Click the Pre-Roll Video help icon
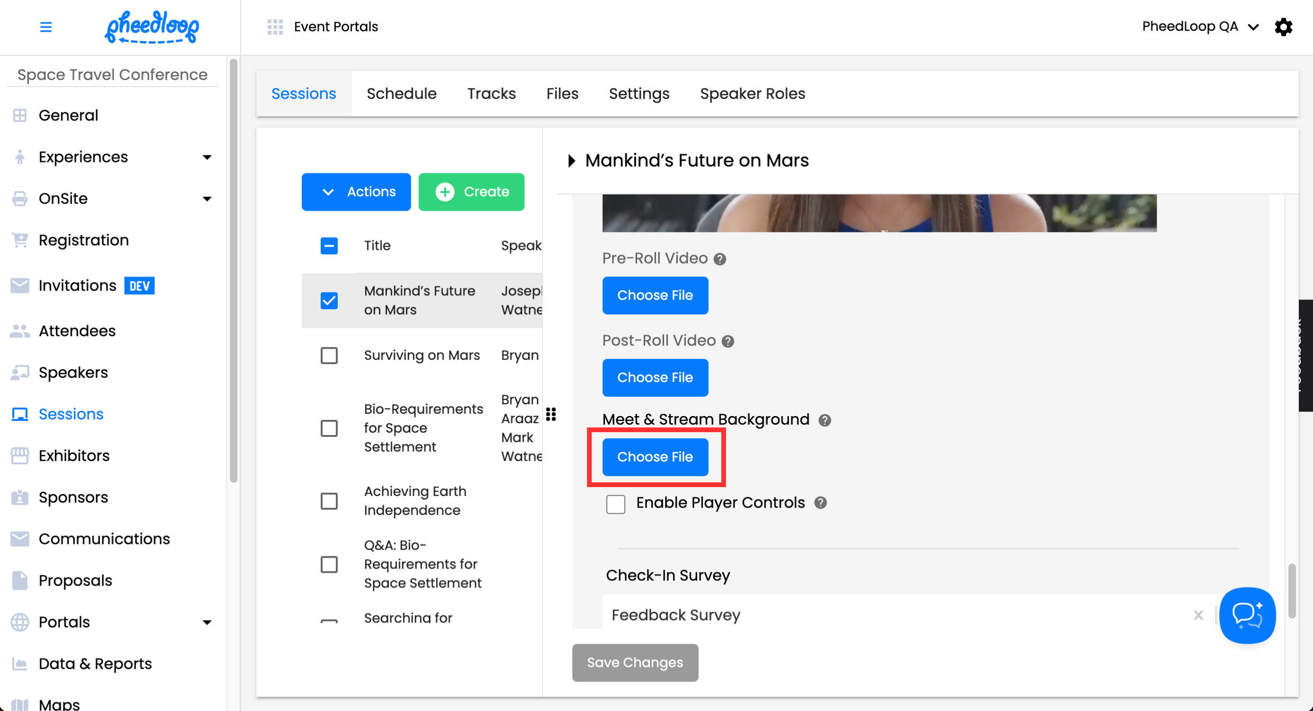Screen dimensions: 1313x711 pyautogui.click(x=719, y=259)
